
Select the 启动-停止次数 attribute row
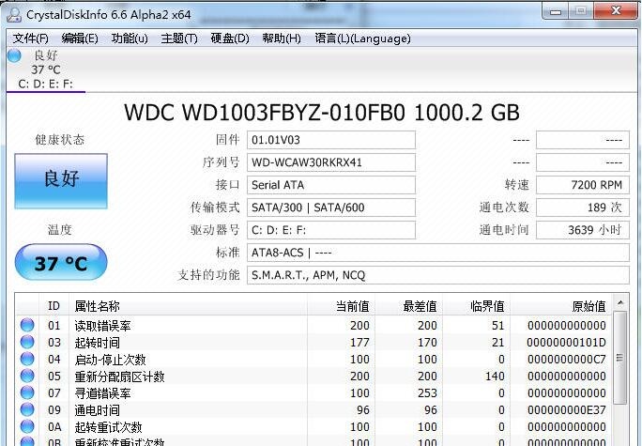313,360
